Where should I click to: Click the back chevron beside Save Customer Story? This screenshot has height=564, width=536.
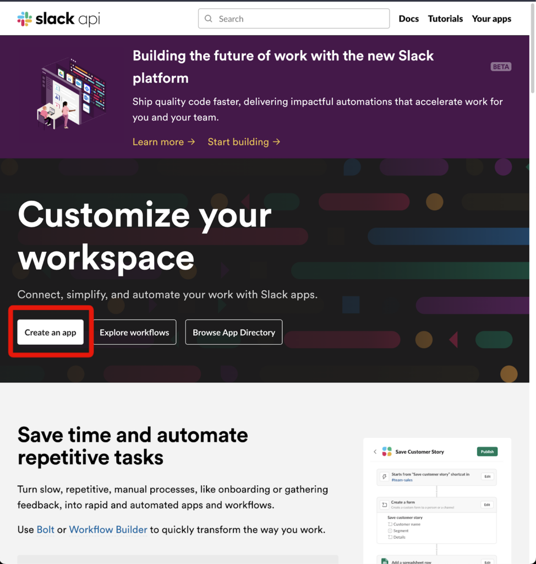pos(375,452)
